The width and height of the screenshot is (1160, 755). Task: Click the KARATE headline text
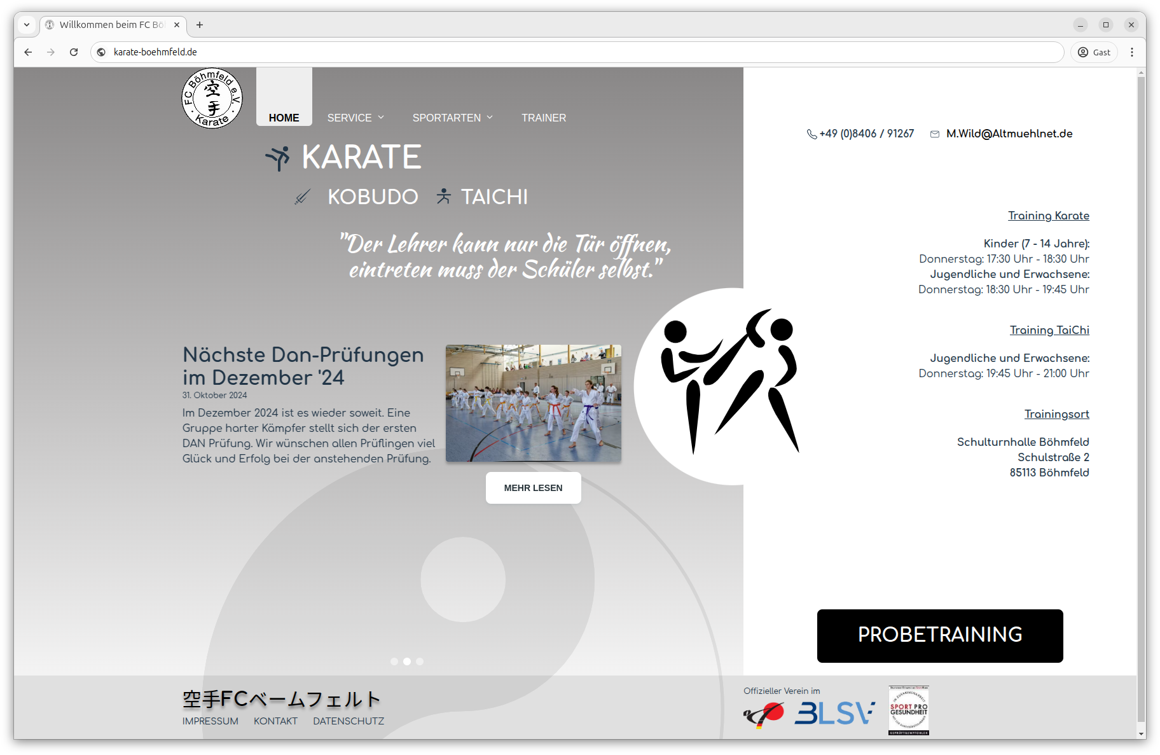361,157
